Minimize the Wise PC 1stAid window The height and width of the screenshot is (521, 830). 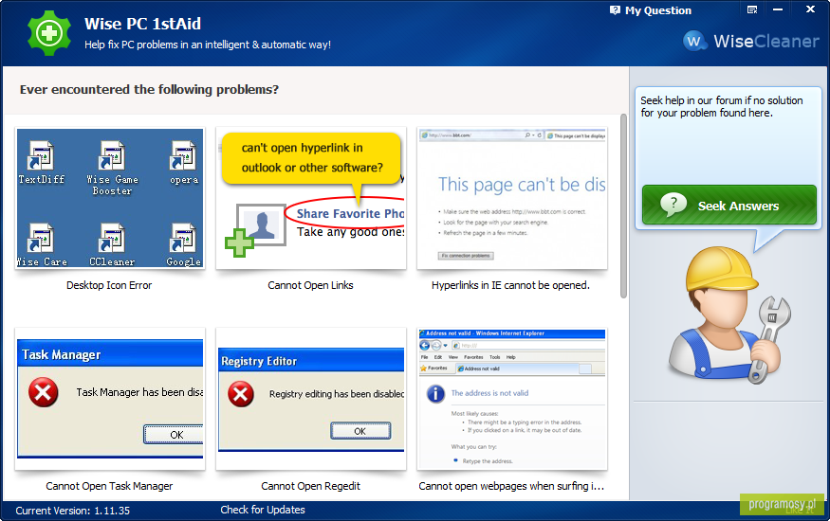(x=777, y=9)
